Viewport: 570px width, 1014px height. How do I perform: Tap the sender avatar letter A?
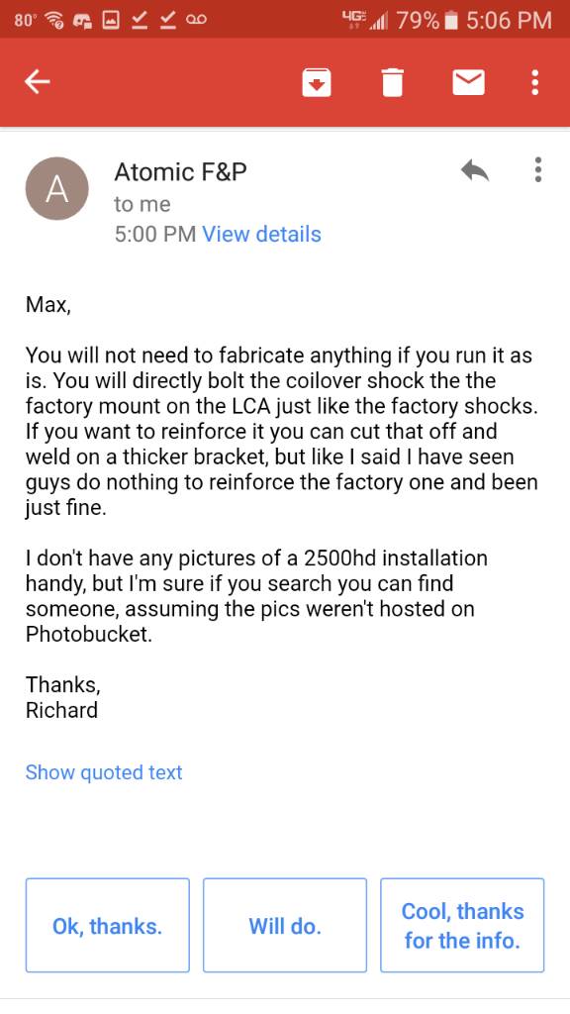click(56, 188)
